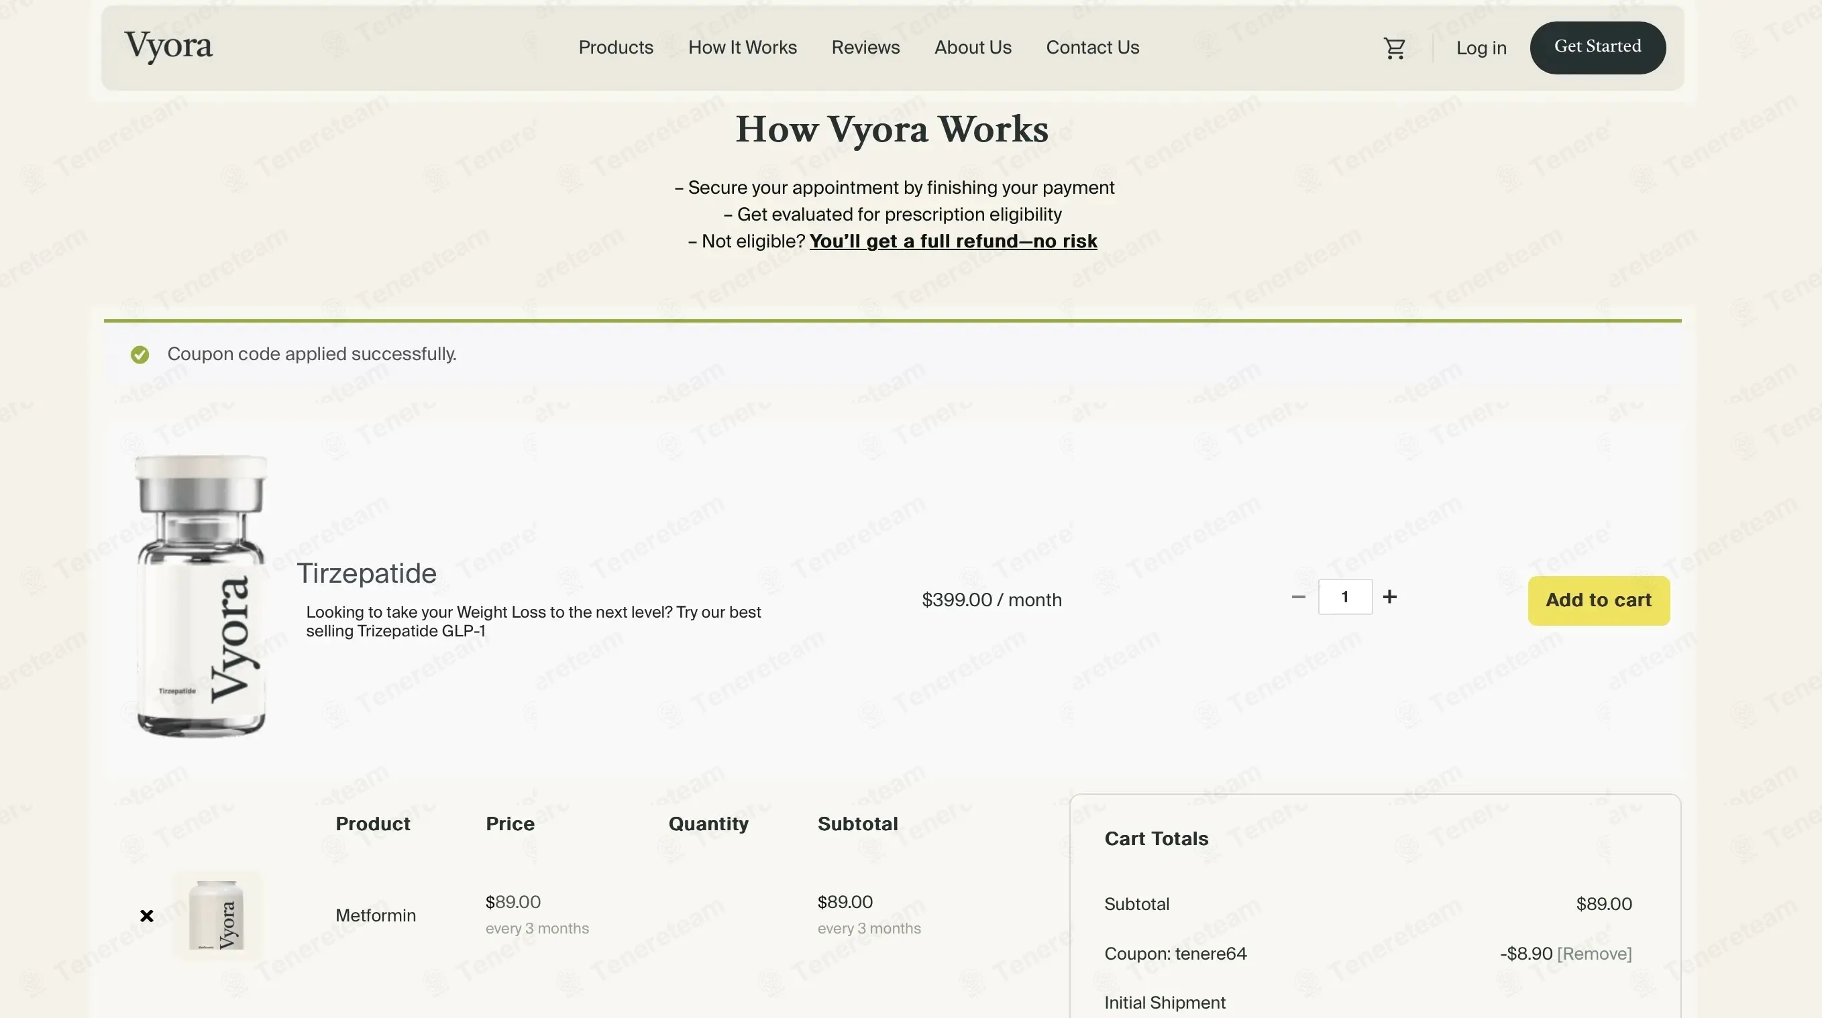1822x1018 pixels.
Task: Click the 'Coupon code applied successfully.' message
Action: [312, 354]
